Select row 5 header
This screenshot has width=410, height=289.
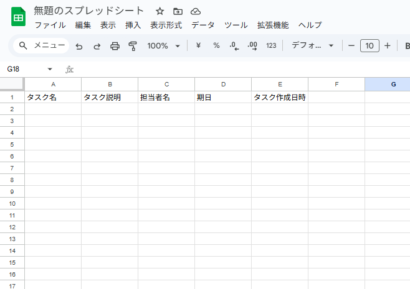(12, 144)
